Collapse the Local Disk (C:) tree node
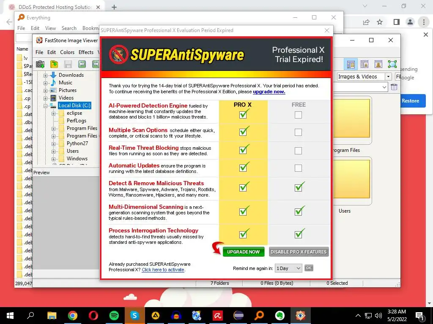The image size is (433, 324). click(x=45, y=106)
